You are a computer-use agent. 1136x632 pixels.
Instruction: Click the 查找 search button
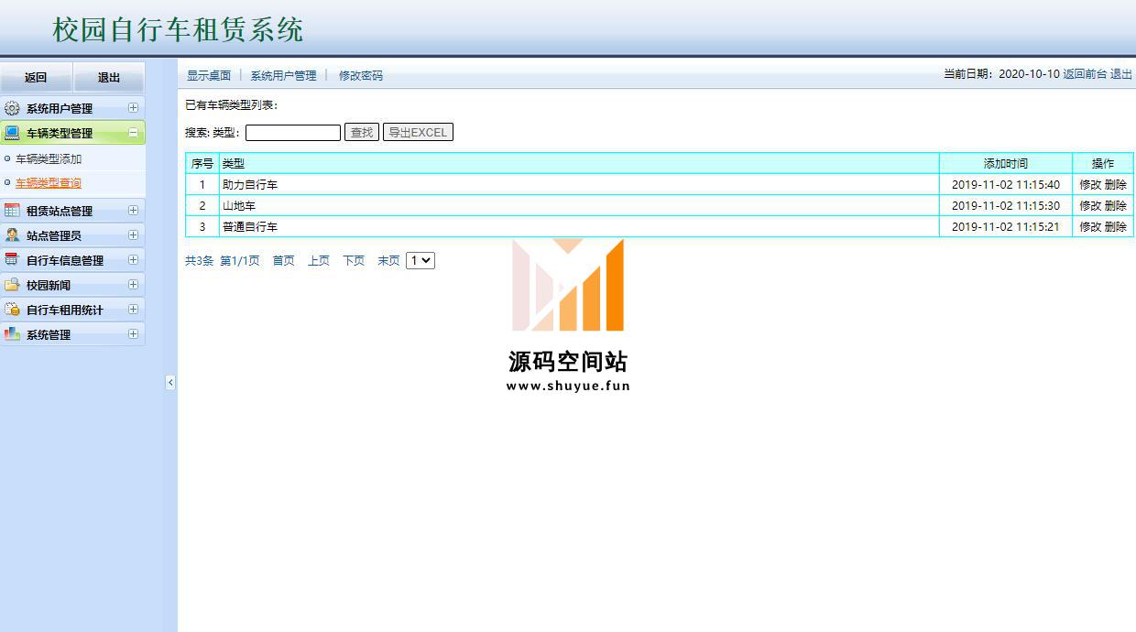[x=362, y=132]
